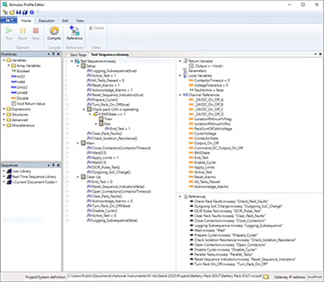Click the blue help icon in quick access toolbar
The image size is (324, 282).
pos(32,12)
